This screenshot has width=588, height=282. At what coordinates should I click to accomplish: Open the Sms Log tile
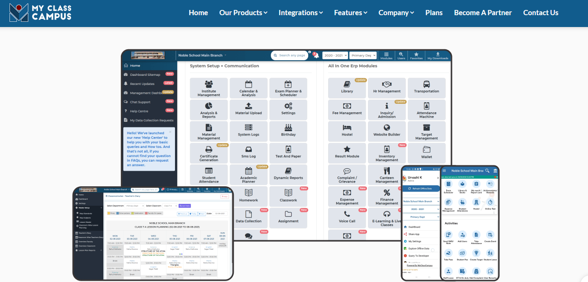pyautogui.click(x=248, y=154)
